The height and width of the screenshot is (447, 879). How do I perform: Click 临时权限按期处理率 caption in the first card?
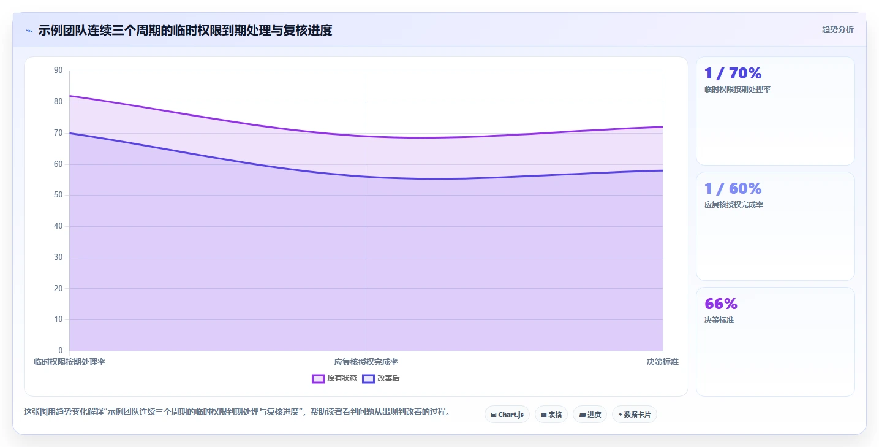[x=738, y=90]
